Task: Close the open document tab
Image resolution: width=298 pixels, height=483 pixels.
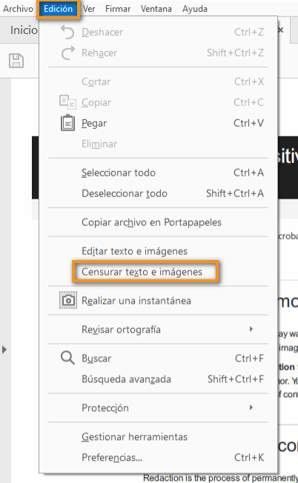Action: point(281,30)
